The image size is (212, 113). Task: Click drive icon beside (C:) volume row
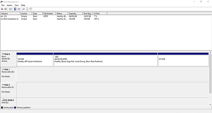2,16
